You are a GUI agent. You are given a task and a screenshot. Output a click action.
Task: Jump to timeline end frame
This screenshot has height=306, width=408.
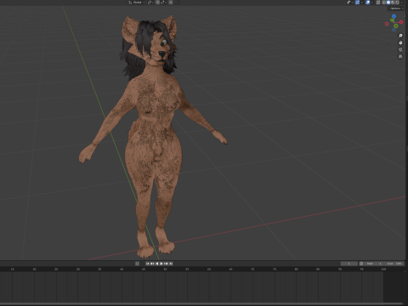[x=171, y=263]
